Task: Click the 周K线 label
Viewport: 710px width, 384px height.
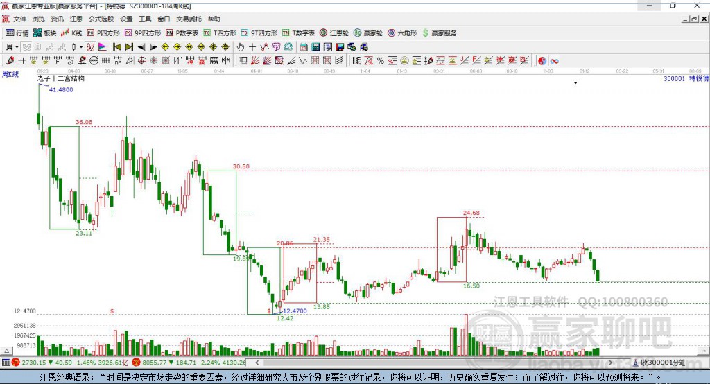Action: tap(10, 74)
